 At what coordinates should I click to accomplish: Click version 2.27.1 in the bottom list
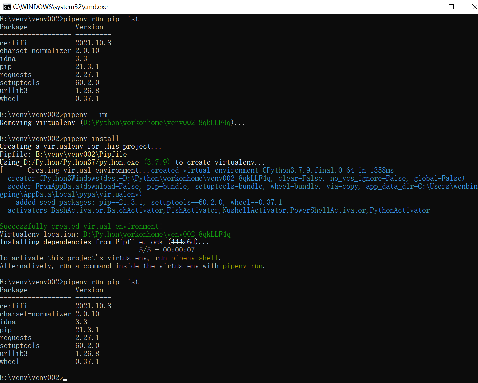pyautogui.click(x=87, y=338)
